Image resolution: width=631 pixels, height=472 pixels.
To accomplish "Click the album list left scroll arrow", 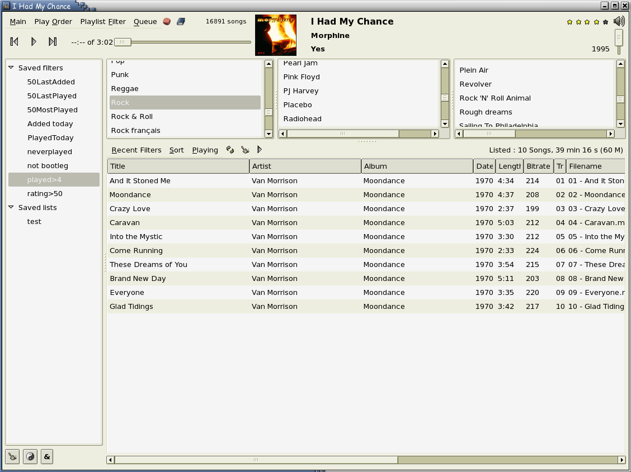I will (459, 134).
